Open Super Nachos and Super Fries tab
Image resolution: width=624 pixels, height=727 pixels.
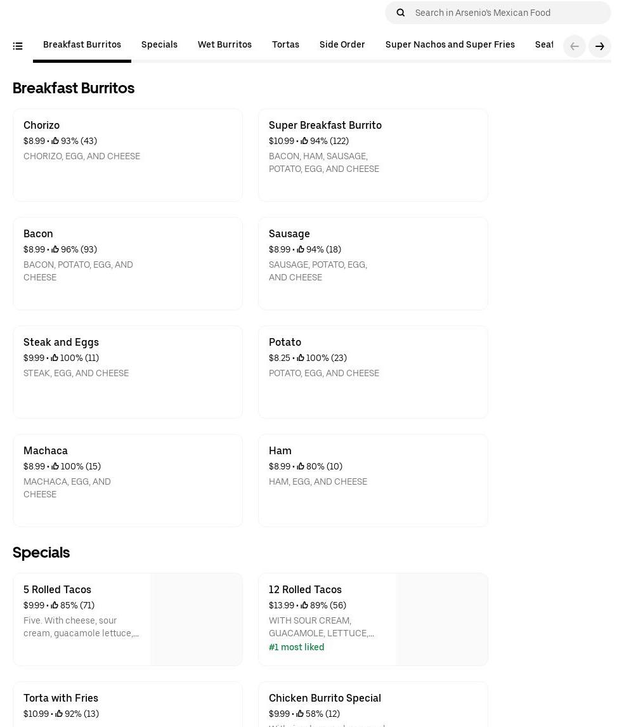[x=450, y=45]
